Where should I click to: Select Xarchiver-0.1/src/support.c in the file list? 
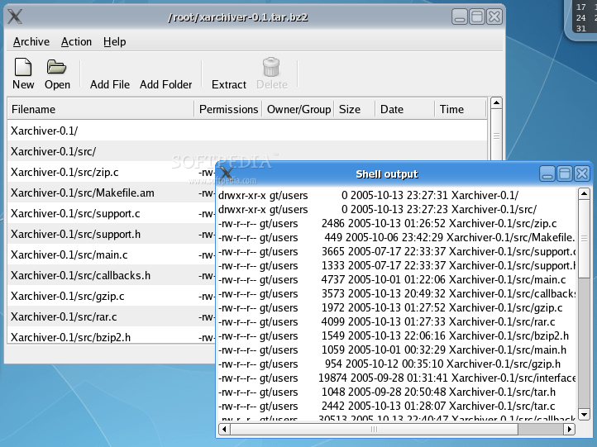coord(112,213)
